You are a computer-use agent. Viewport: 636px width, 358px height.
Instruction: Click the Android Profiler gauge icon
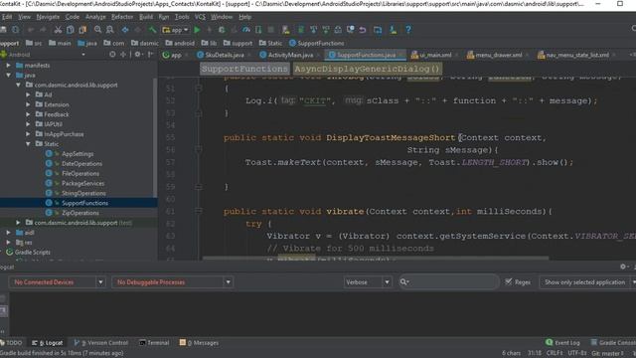point(246,30)
